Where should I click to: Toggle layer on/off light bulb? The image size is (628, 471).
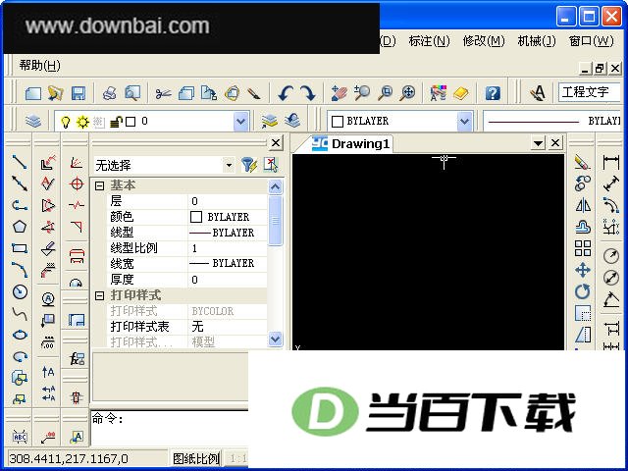(x=66, y=122)
